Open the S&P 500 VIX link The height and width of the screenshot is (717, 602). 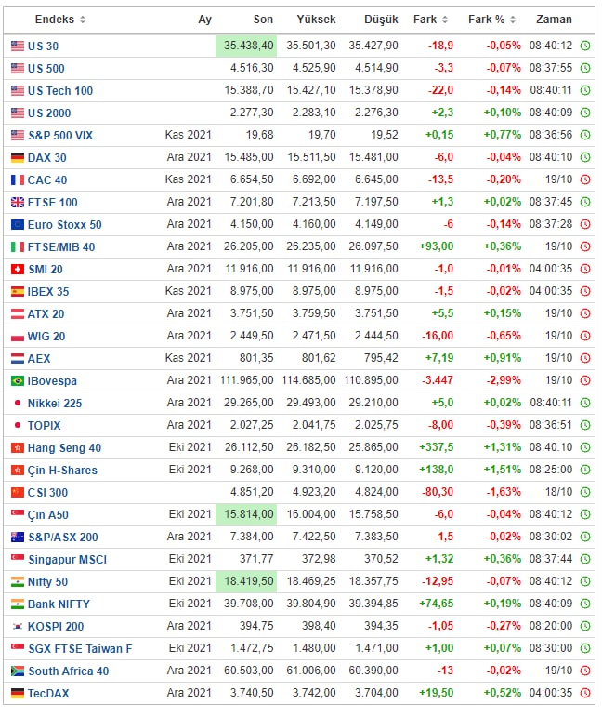click(x=60, y=136)
